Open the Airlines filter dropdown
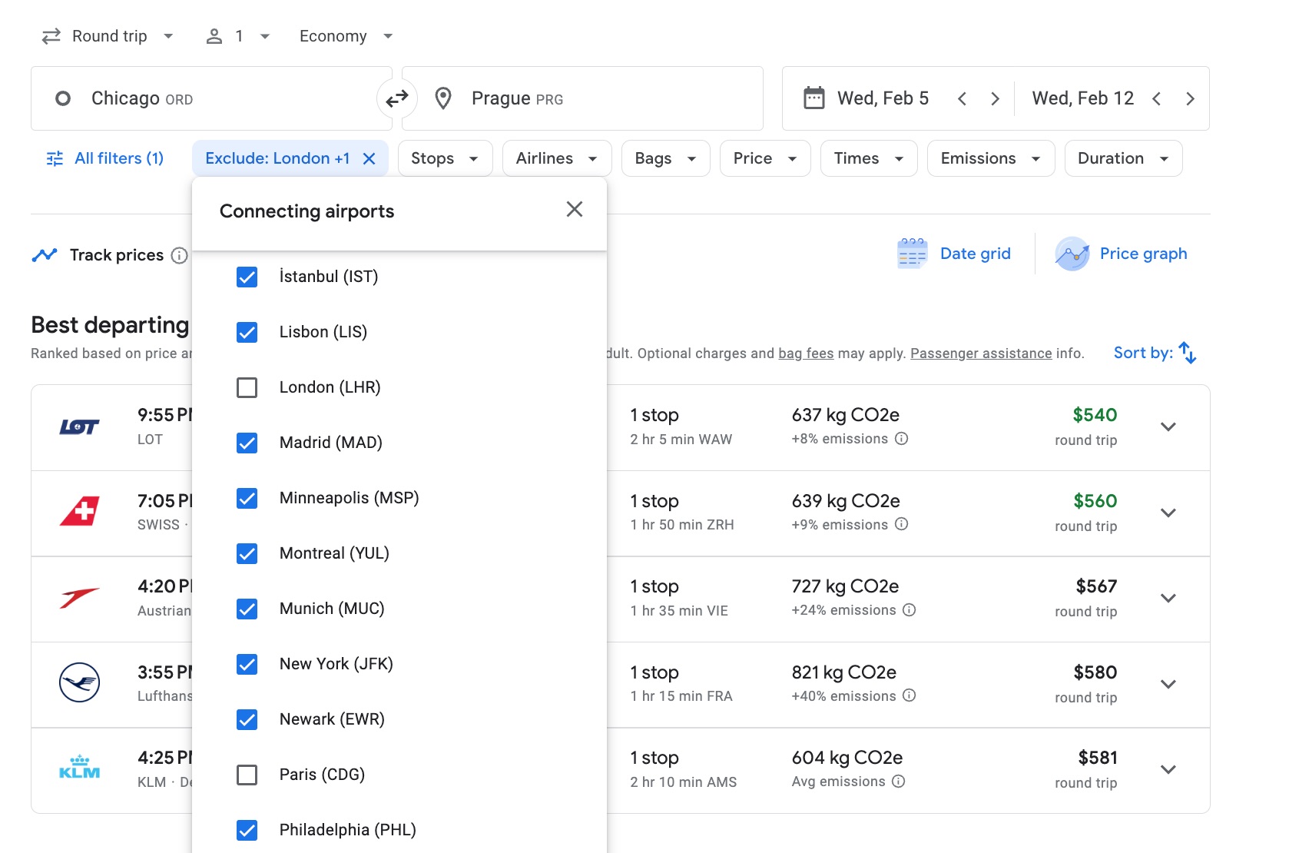1289x853 pixels. point(556,158)
